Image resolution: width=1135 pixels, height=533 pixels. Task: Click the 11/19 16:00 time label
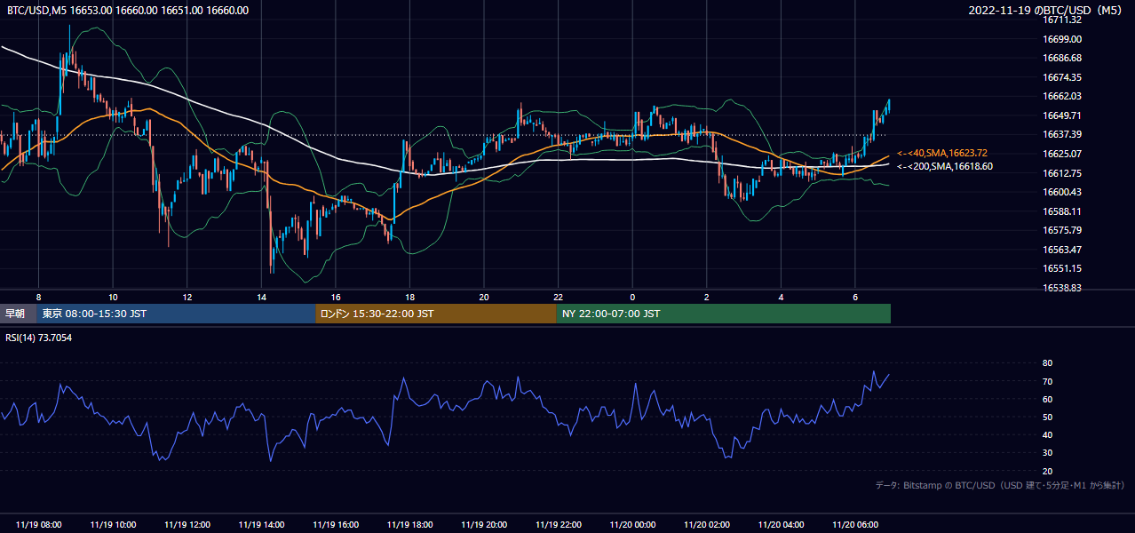coord(336,525)
